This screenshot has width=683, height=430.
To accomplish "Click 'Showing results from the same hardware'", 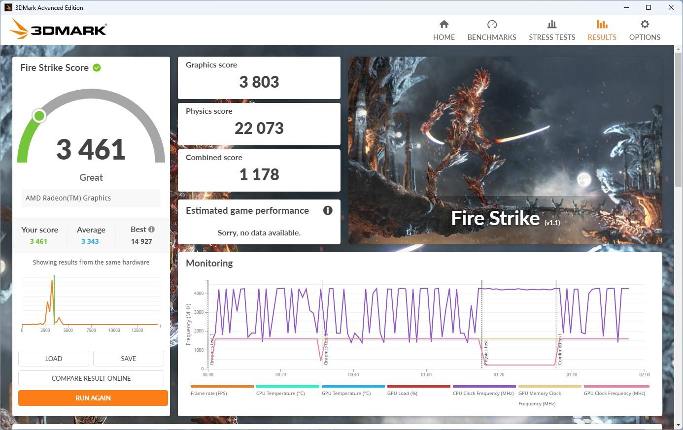I will tap(91, 262).
